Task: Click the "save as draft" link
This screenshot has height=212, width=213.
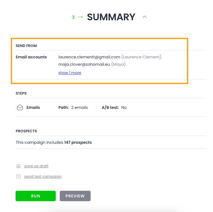Action: [36, 166]
